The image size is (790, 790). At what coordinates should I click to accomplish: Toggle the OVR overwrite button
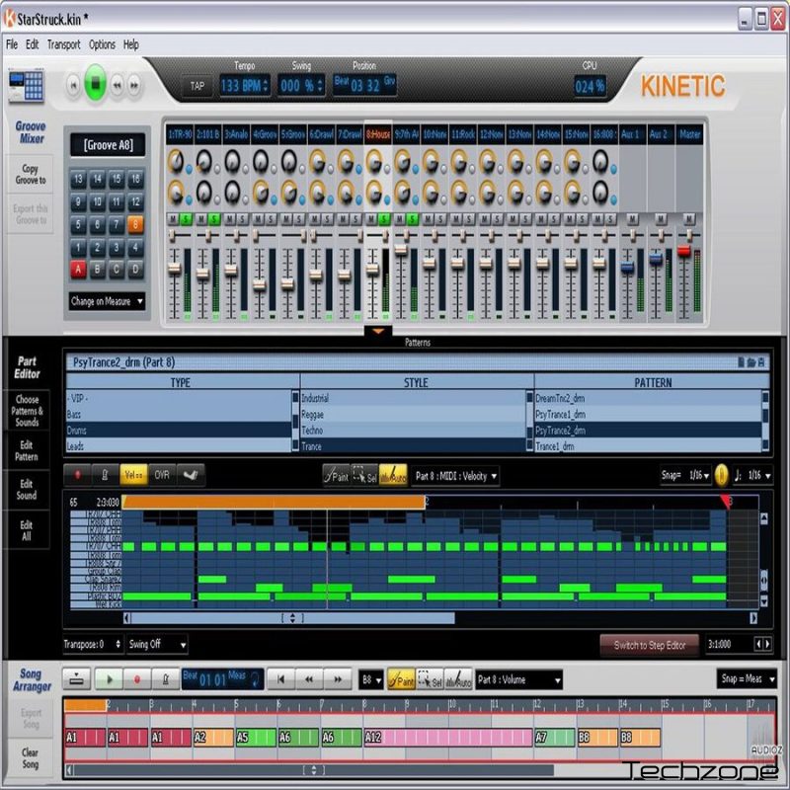click(162, 475)
